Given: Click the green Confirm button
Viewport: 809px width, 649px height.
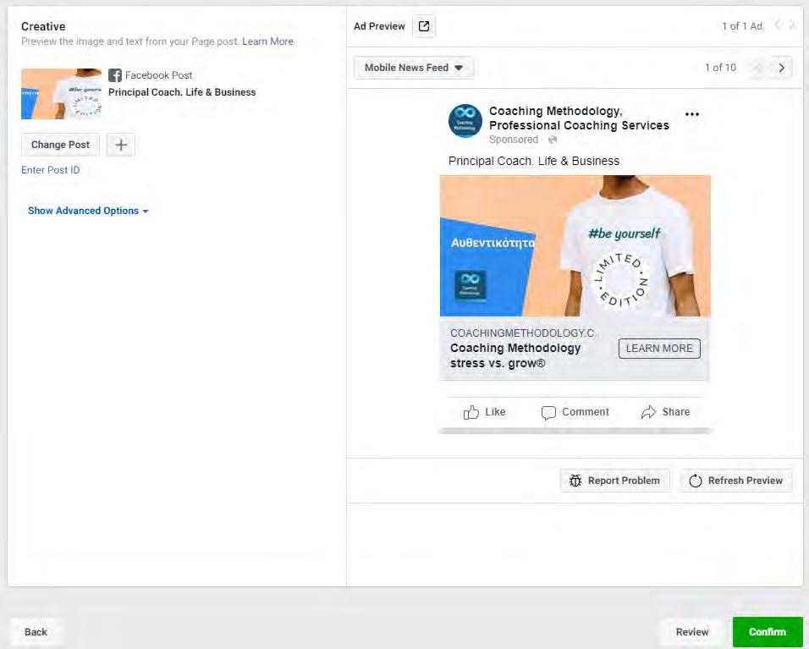Looking at the screenshot, I should click(768, 632).
